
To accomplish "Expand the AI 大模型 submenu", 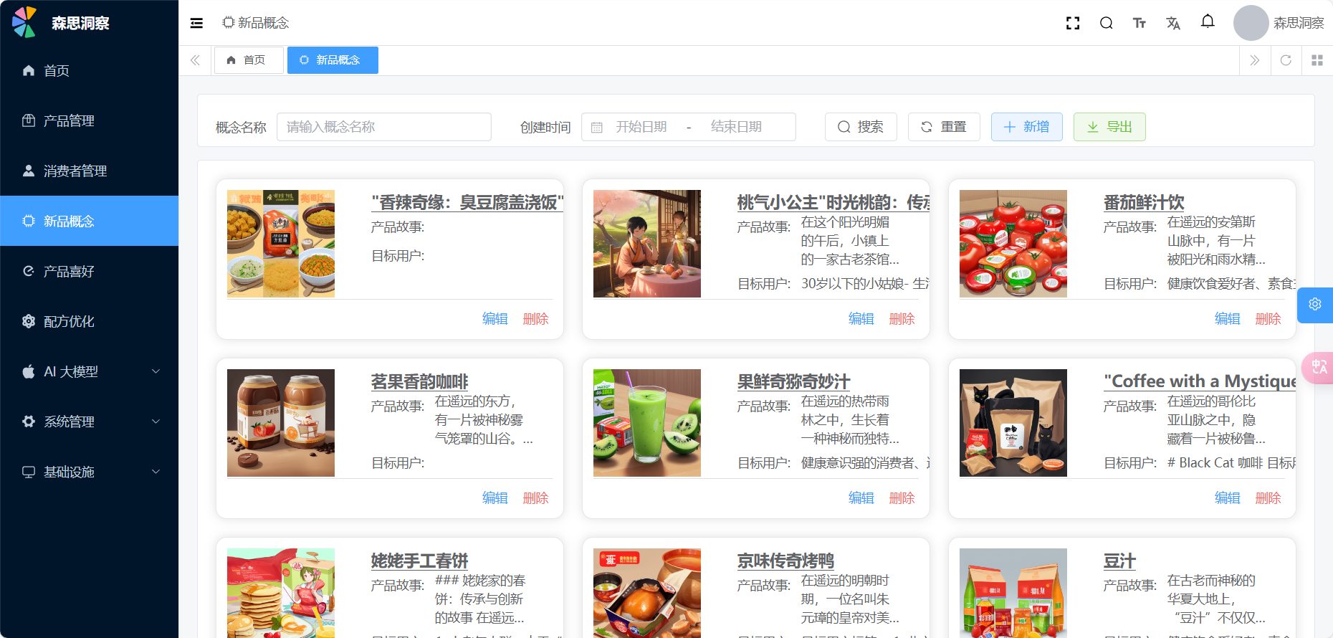I will 89,371.
